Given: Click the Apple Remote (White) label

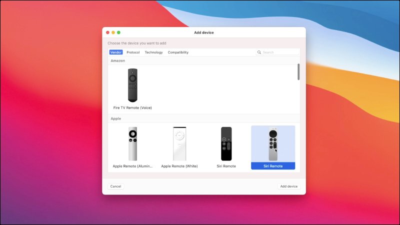Looking at the screenshot, I should tap(179, 166).
